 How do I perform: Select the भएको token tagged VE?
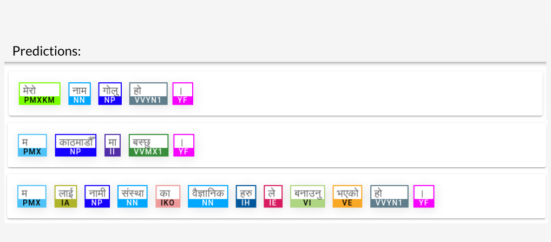[347, 197]
